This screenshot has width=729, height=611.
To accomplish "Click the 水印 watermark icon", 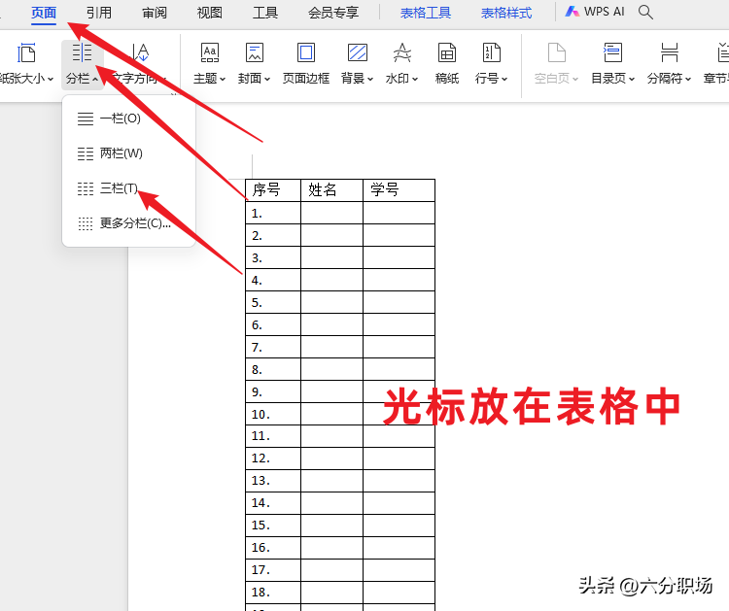I will tap(402, 53).
